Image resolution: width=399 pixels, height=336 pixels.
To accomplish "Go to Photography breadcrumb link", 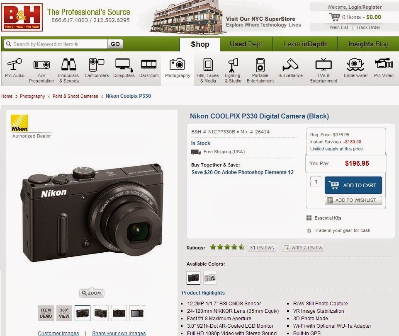I will click(x=32, y=96).
